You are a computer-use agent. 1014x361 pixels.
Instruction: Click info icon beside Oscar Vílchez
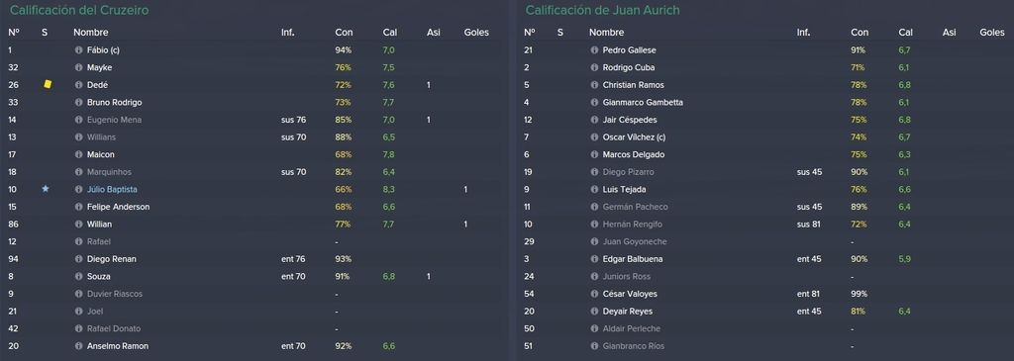click(x=594, y=136)
